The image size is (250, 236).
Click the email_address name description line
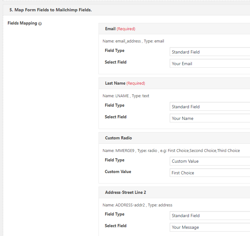pos(133,41)
